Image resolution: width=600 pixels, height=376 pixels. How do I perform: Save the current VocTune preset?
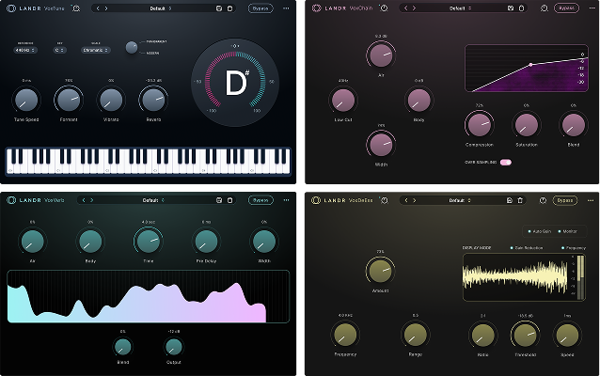tap(219, 8)
